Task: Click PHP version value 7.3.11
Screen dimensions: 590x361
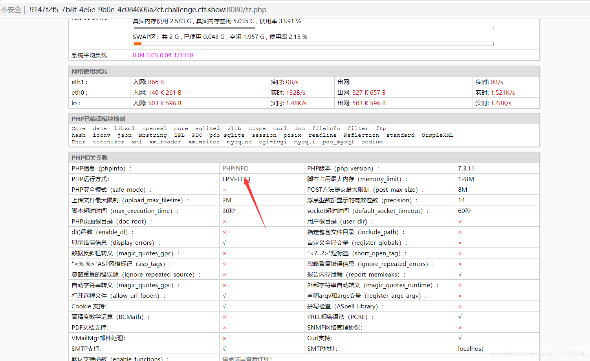Action: [466, 168]
